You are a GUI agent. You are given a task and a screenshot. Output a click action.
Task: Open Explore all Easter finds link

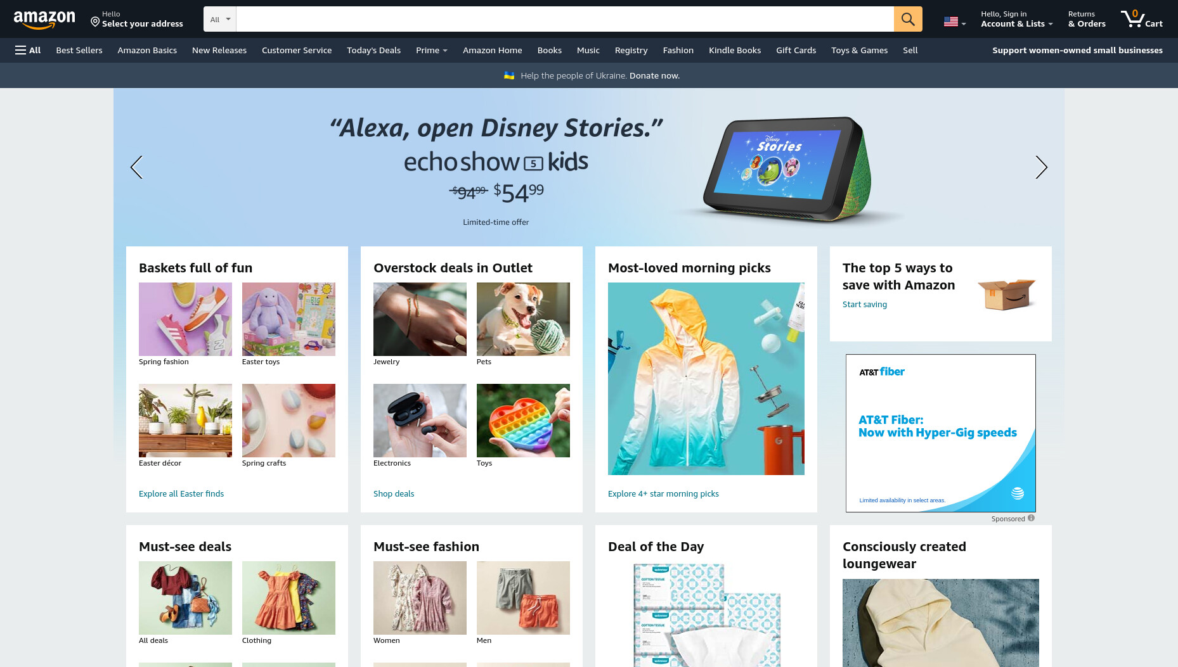[x=181, y=493]
